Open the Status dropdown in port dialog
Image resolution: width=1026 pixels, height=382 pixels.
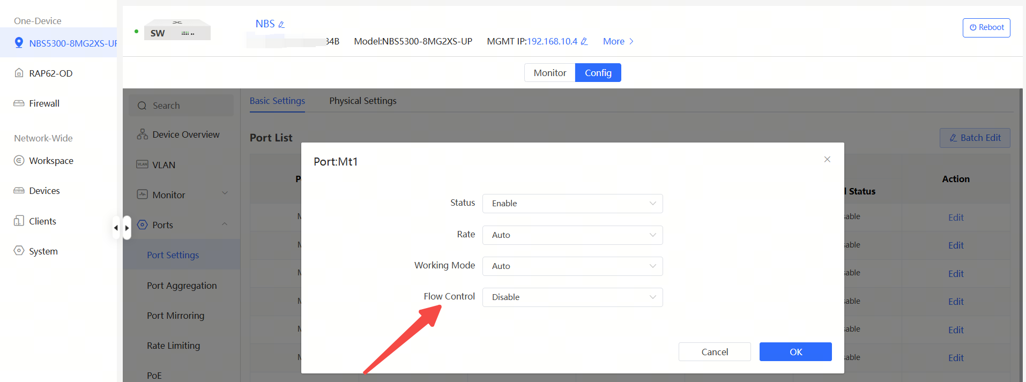[572, 204]
